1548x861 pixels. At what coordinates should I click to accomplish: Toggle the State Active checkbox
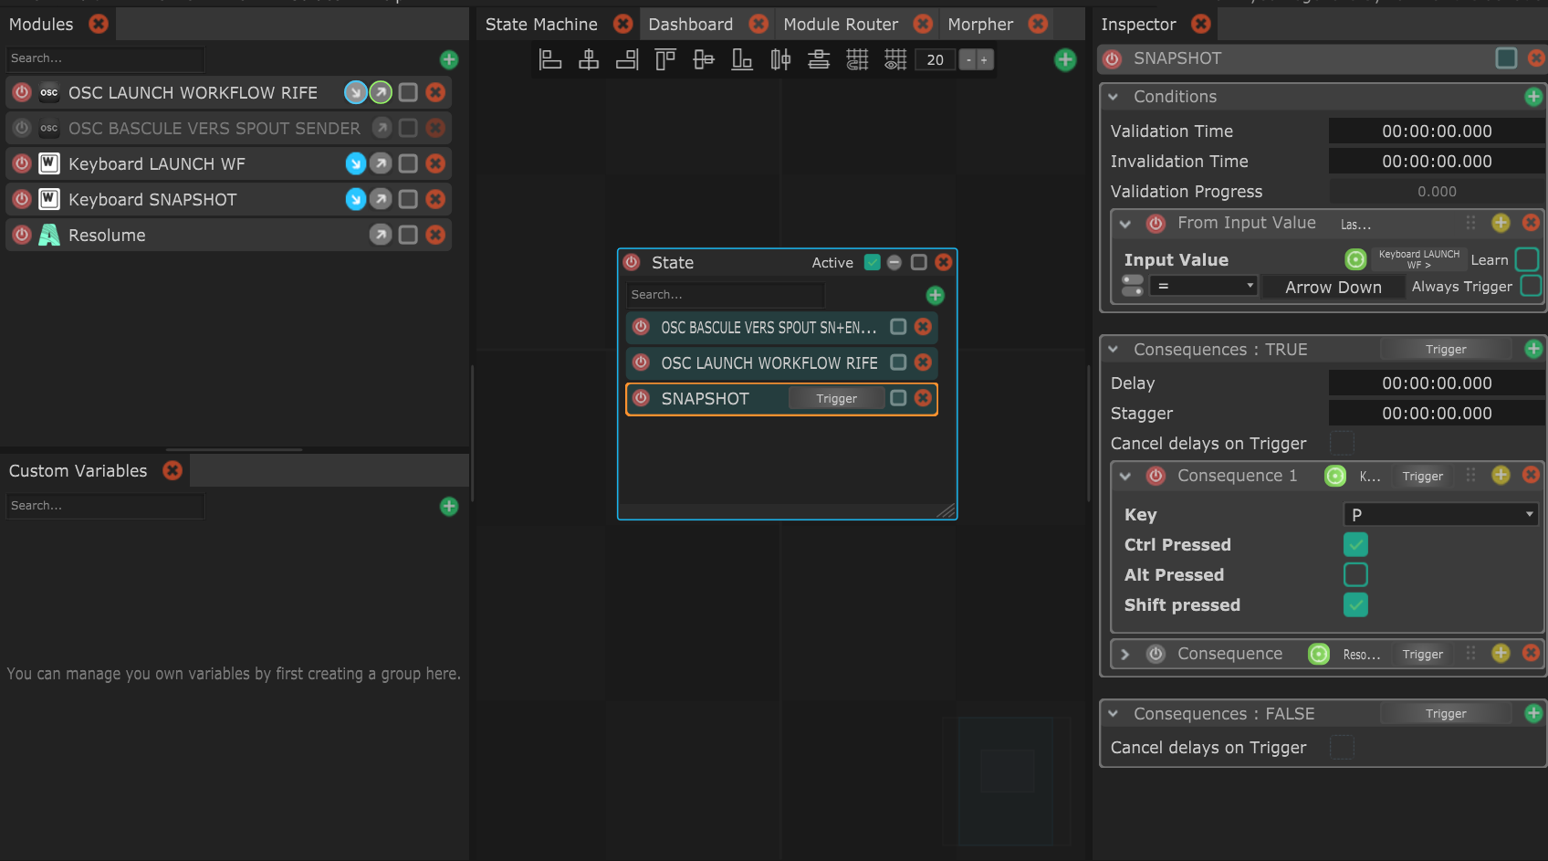[x=873, y=263]
